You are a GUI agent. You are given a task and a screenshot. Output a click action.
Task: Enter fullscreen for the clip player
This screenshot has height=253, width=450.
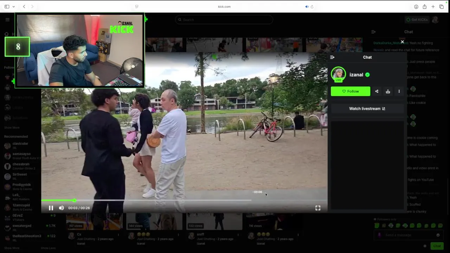pos(318,208)
